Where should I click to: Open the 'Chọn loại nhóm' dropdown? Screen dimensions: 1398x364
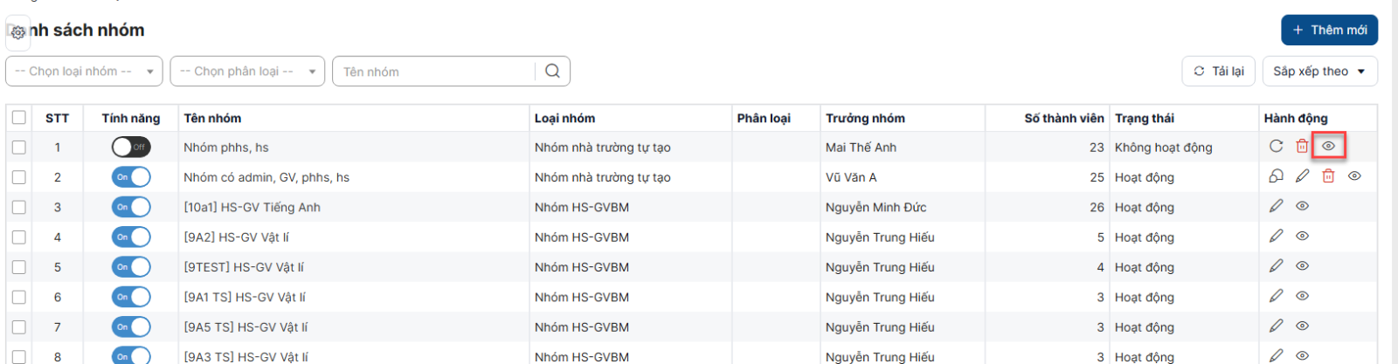[84, 72]
